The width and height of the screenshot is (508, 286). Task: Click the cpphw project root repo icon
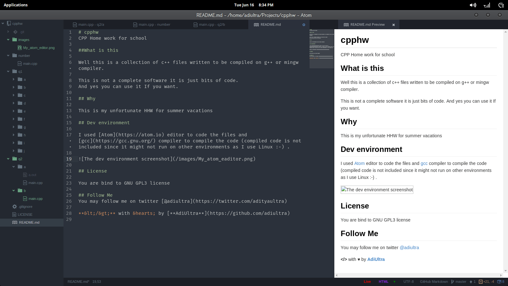tap(9, 24)
